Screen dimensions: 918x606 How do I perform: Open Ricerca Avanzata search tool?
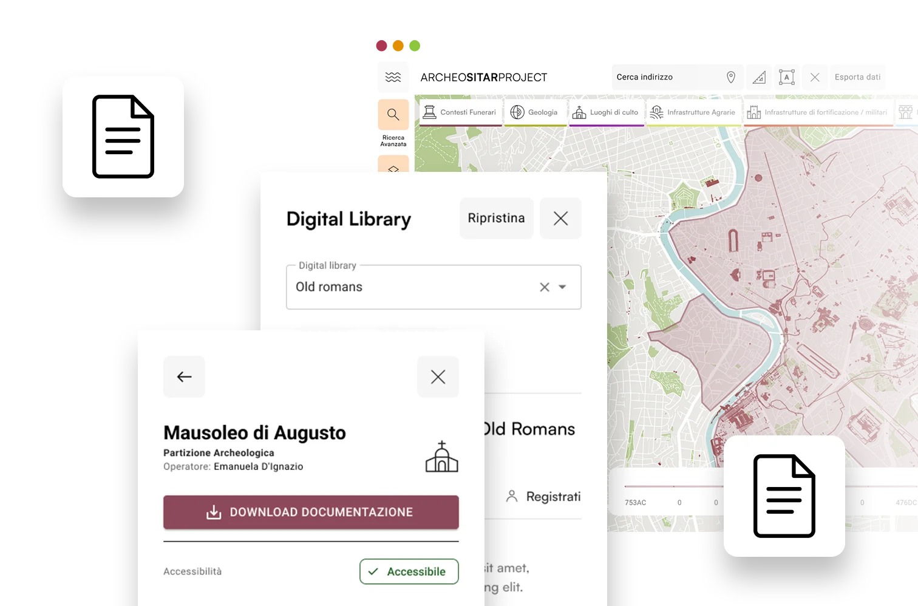[x=393, y=115]
